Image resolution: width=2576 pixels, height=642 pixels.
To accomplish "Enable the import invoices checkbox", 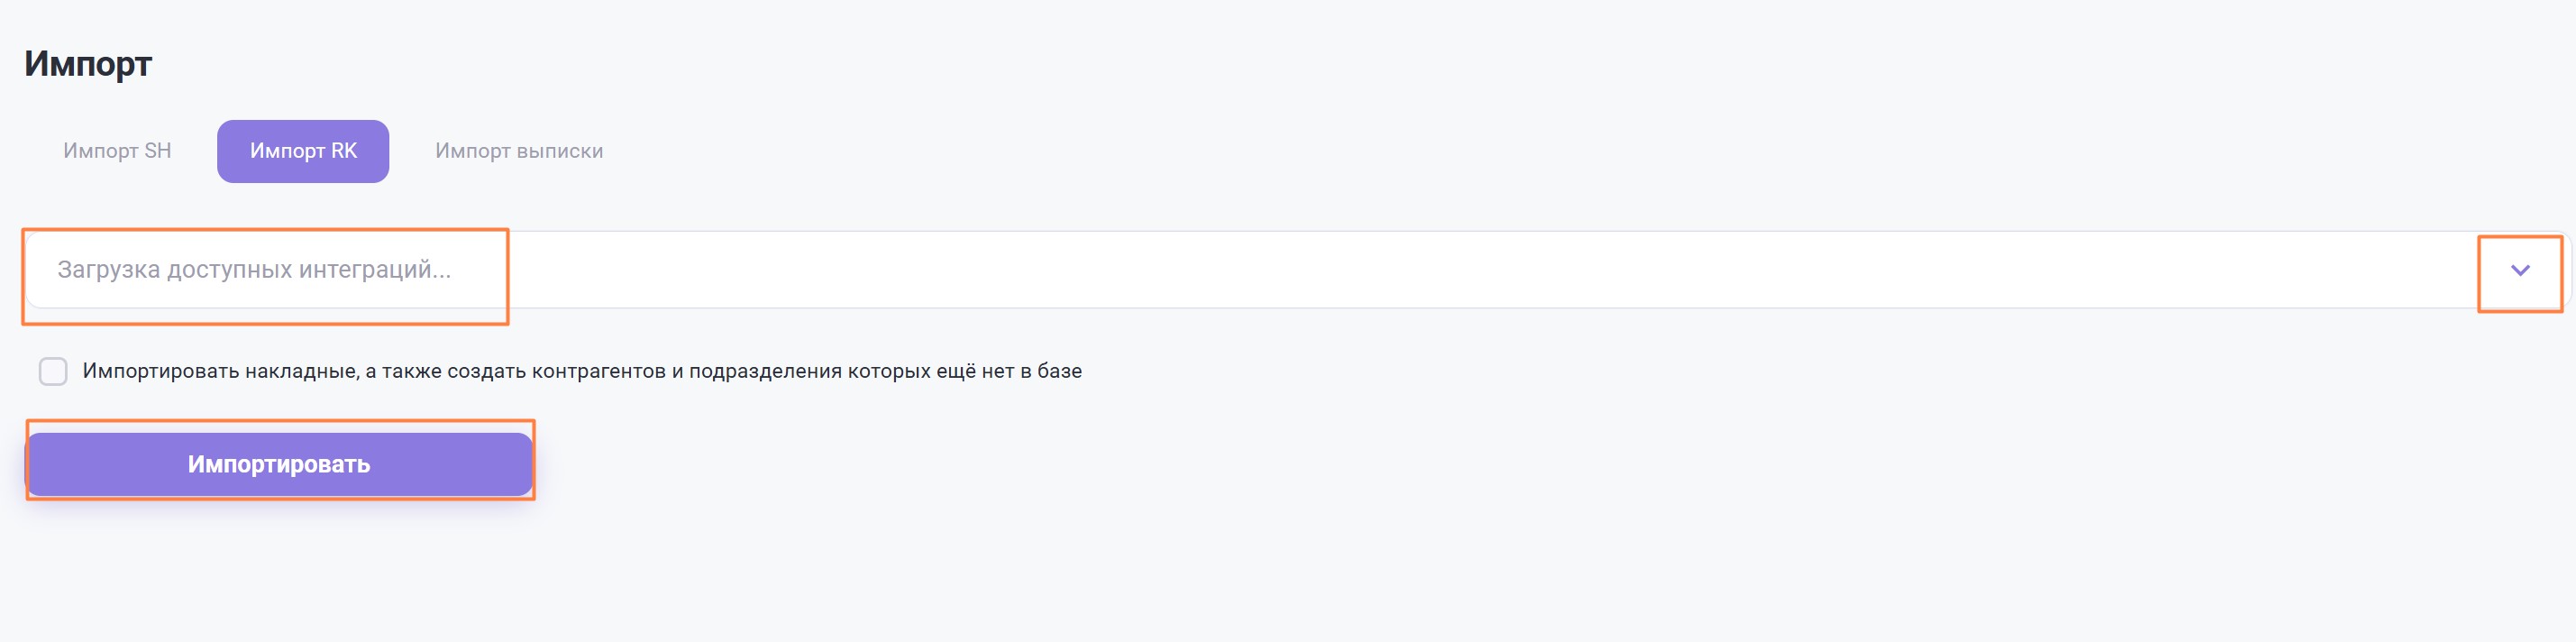I will coord(53,372).
